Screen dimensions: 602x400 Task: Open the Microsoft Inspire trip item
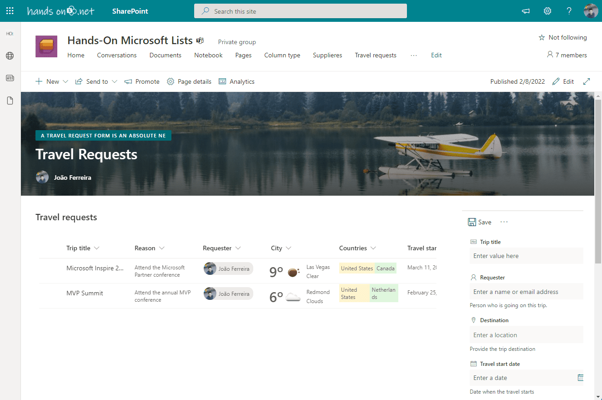pos(95,268)
